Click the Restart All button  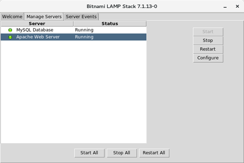(154, 153)
